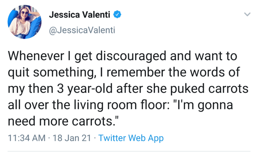The height and width of the screenshot is (152, 258).
Task: Click the word 'Valenti' in the bold name
Action: (96, 15)
